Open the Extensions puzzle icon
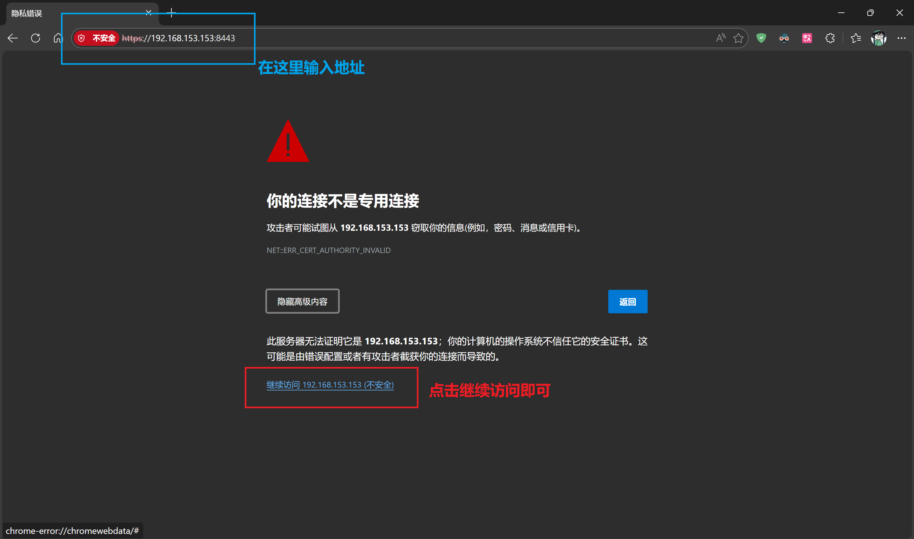 click(830, 38)
